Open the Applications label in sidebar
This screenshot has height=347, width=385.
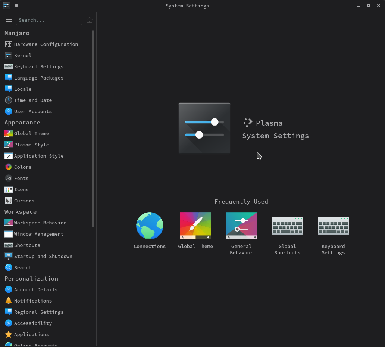point(31,334)
